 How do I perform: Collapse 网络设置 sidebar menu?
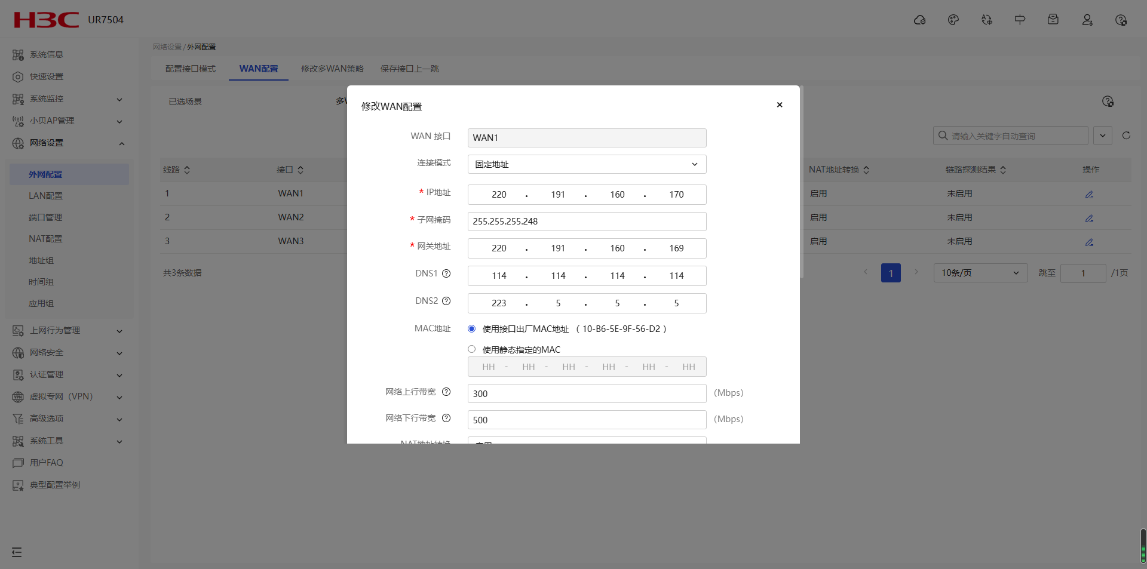69,143
